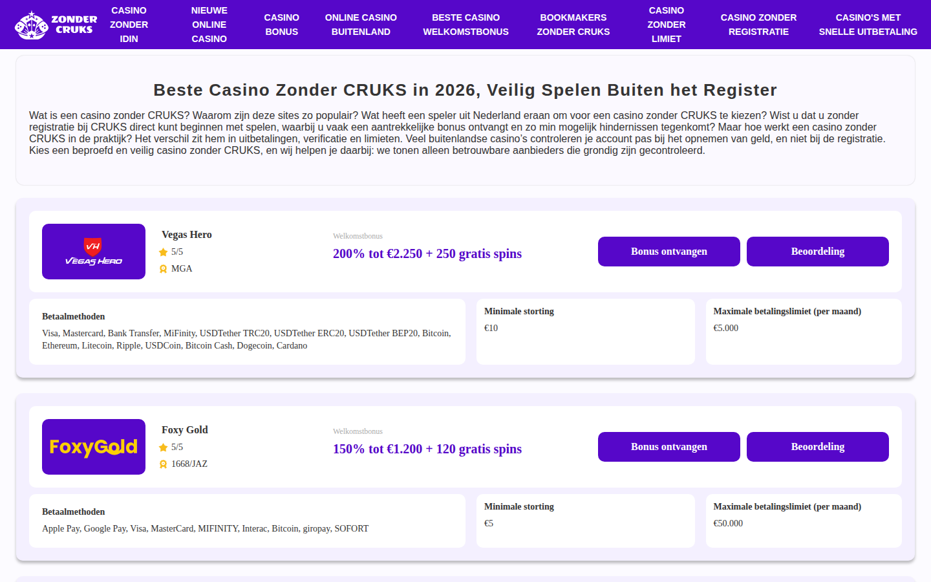Click the Foxy Gold rating star icon
The width and height of the screenshot is (931, 582).
coord(164,447)
